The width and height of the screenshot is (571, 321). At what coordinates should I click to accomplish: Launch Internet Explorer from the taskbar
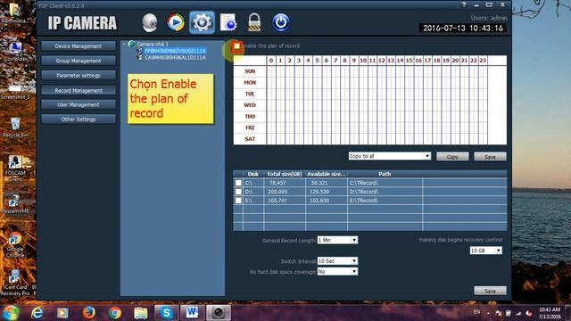coord(37,313)
